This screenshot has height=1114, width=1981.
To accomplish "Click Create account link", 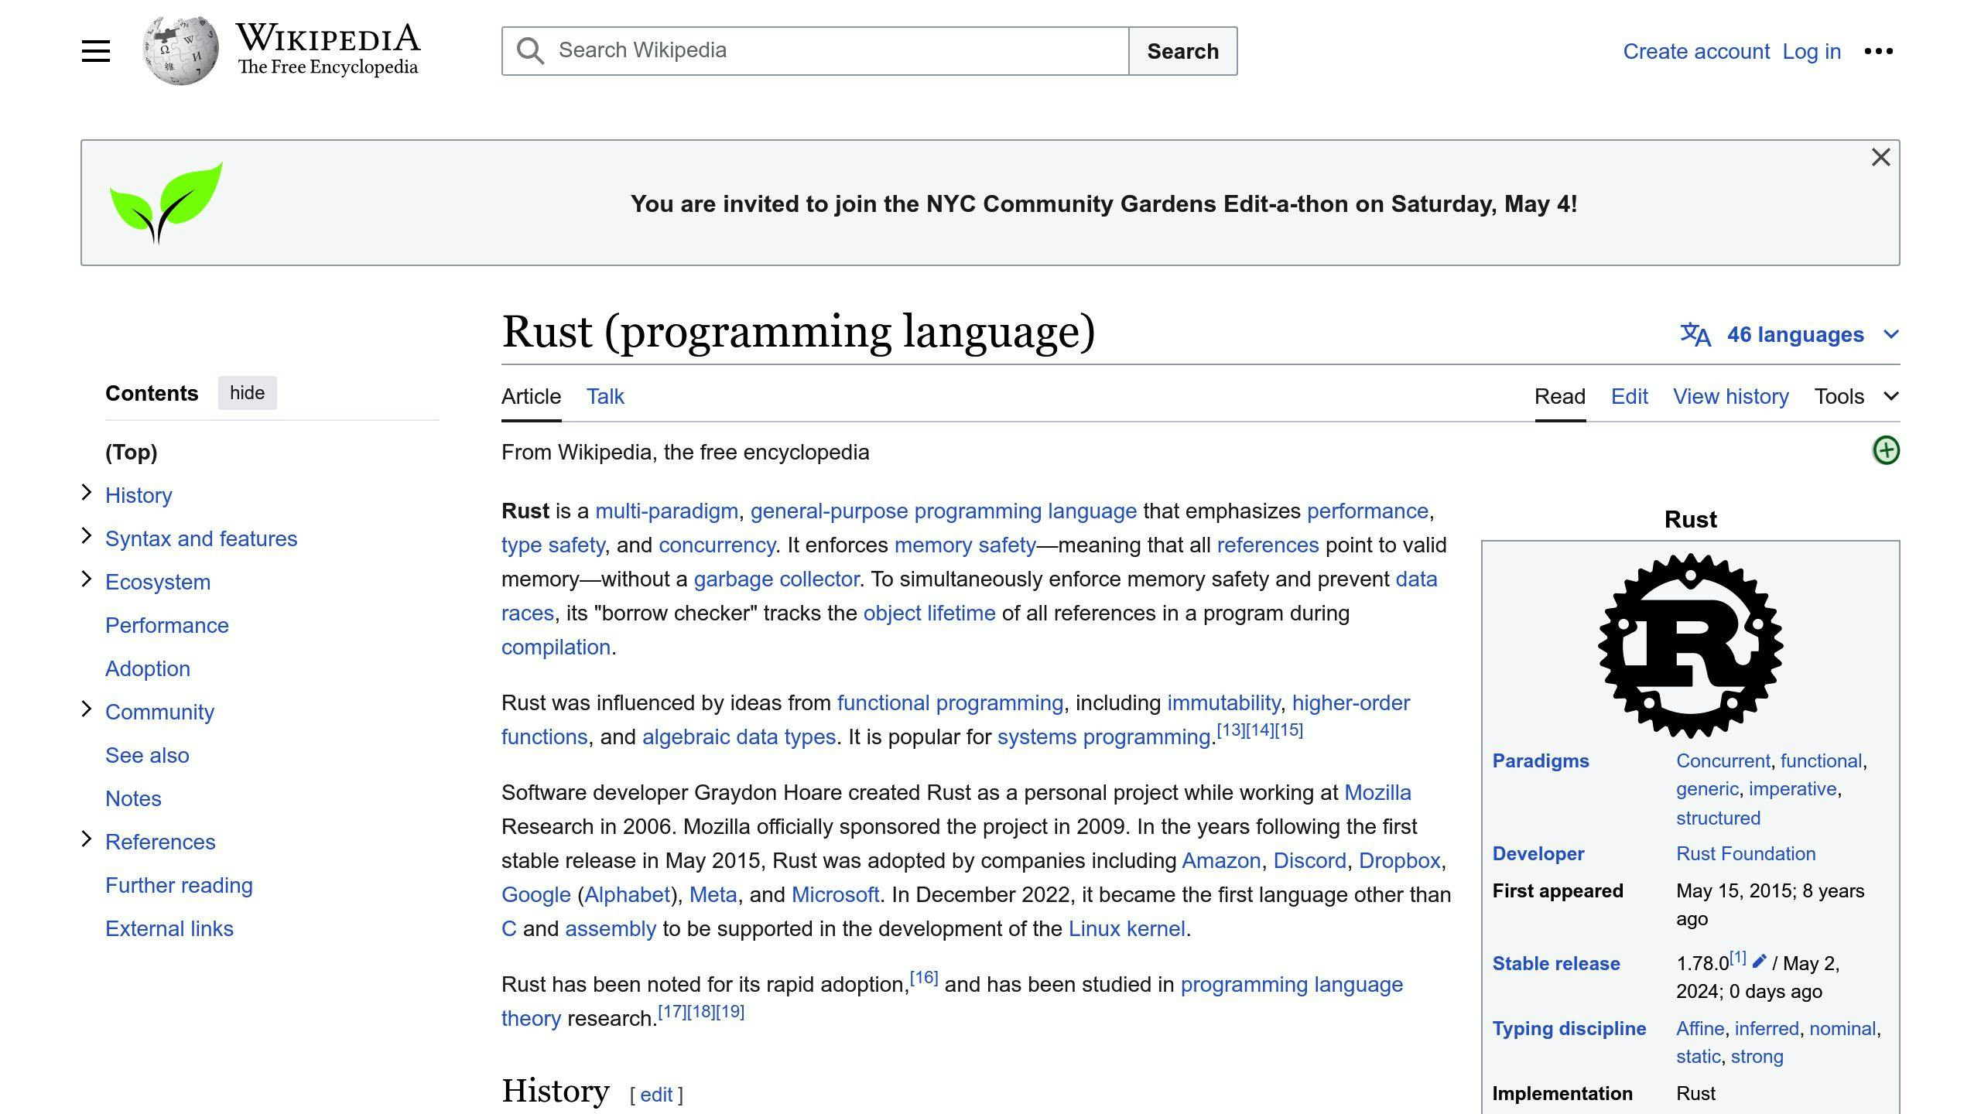I will click(1696, 51).
